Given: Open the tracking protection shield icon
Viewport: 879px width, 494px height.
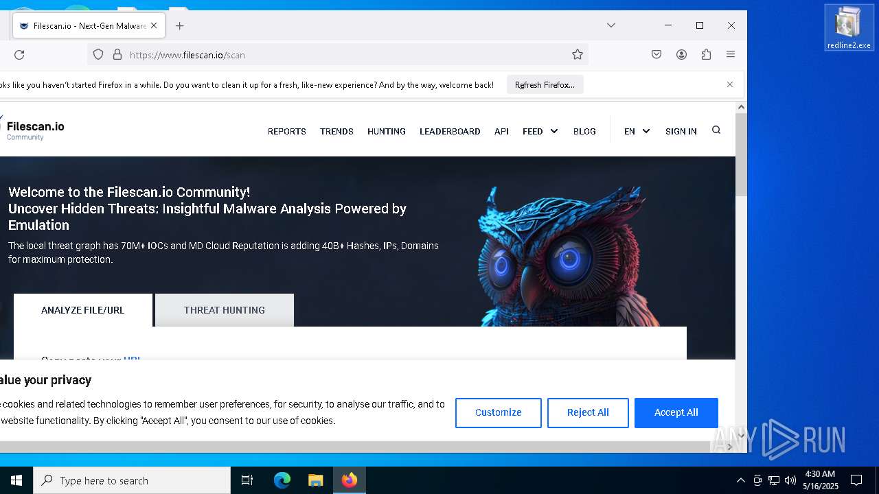Looking at the screenshot, I should 98,54.
